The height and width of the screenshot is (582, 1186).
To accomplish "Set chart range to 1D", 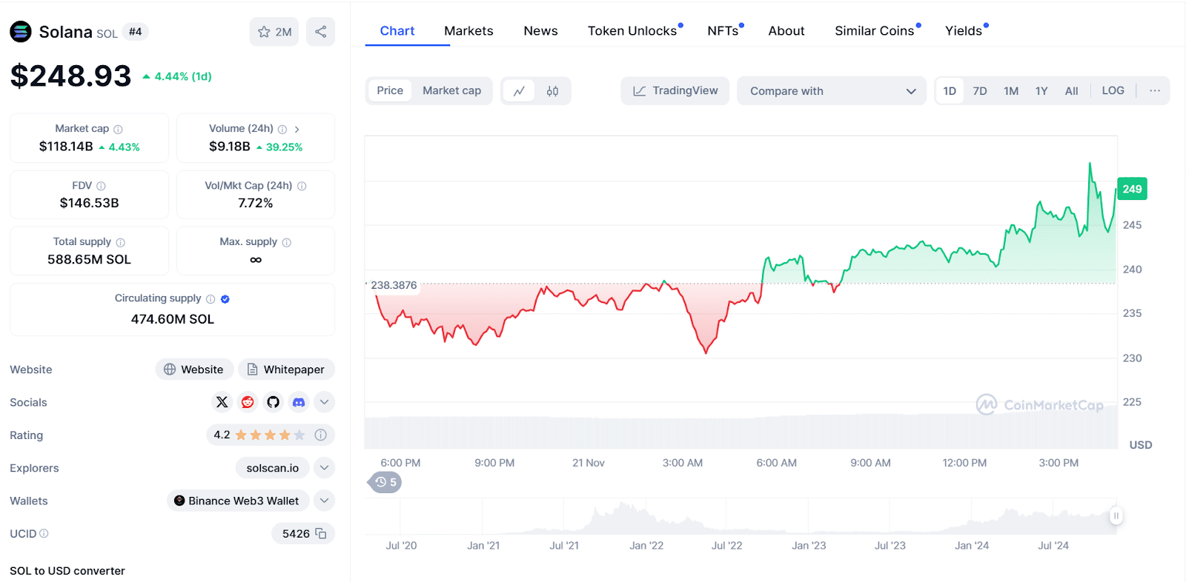I will click(x=950, y=90).
